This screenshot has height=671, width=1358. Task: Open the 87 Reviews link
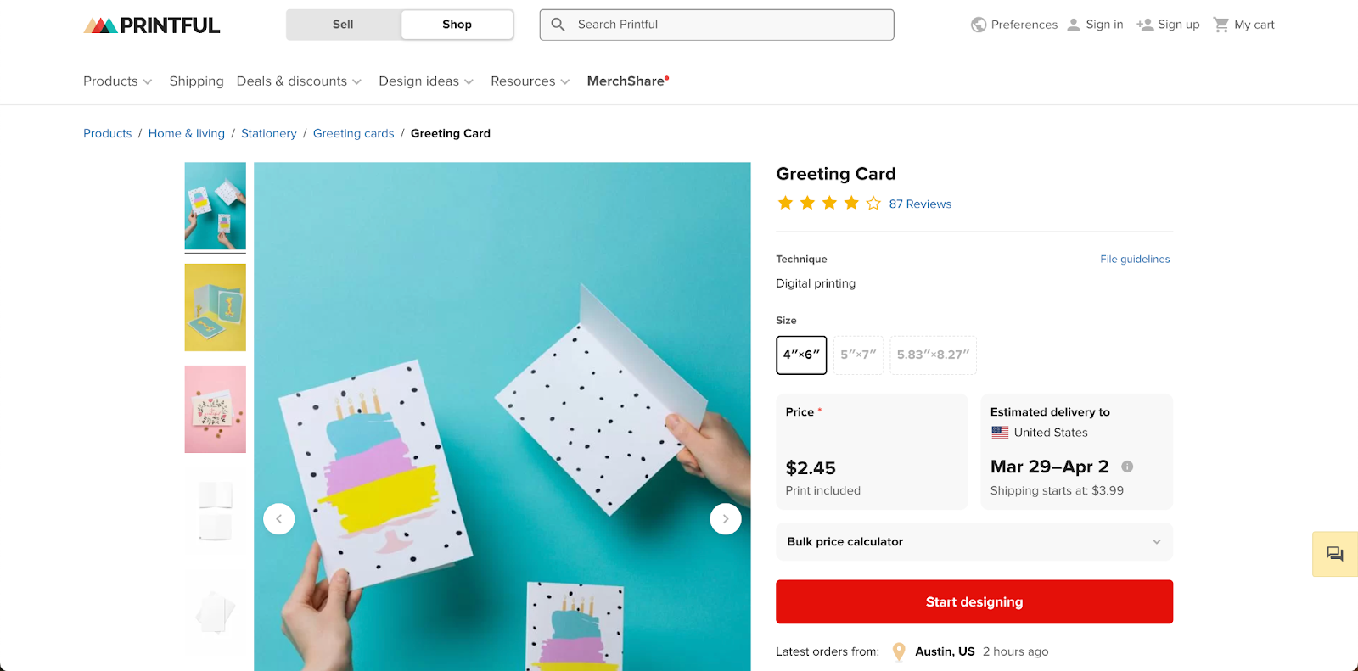(919, 204)
